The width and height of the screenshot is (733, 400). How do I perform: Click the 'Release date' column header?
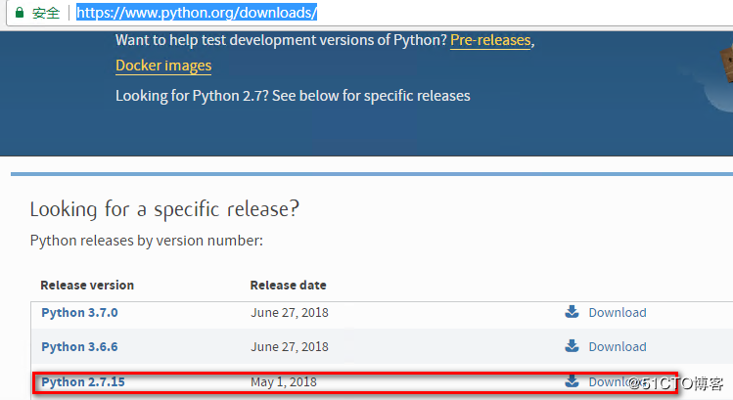click(x=288, y=285)
